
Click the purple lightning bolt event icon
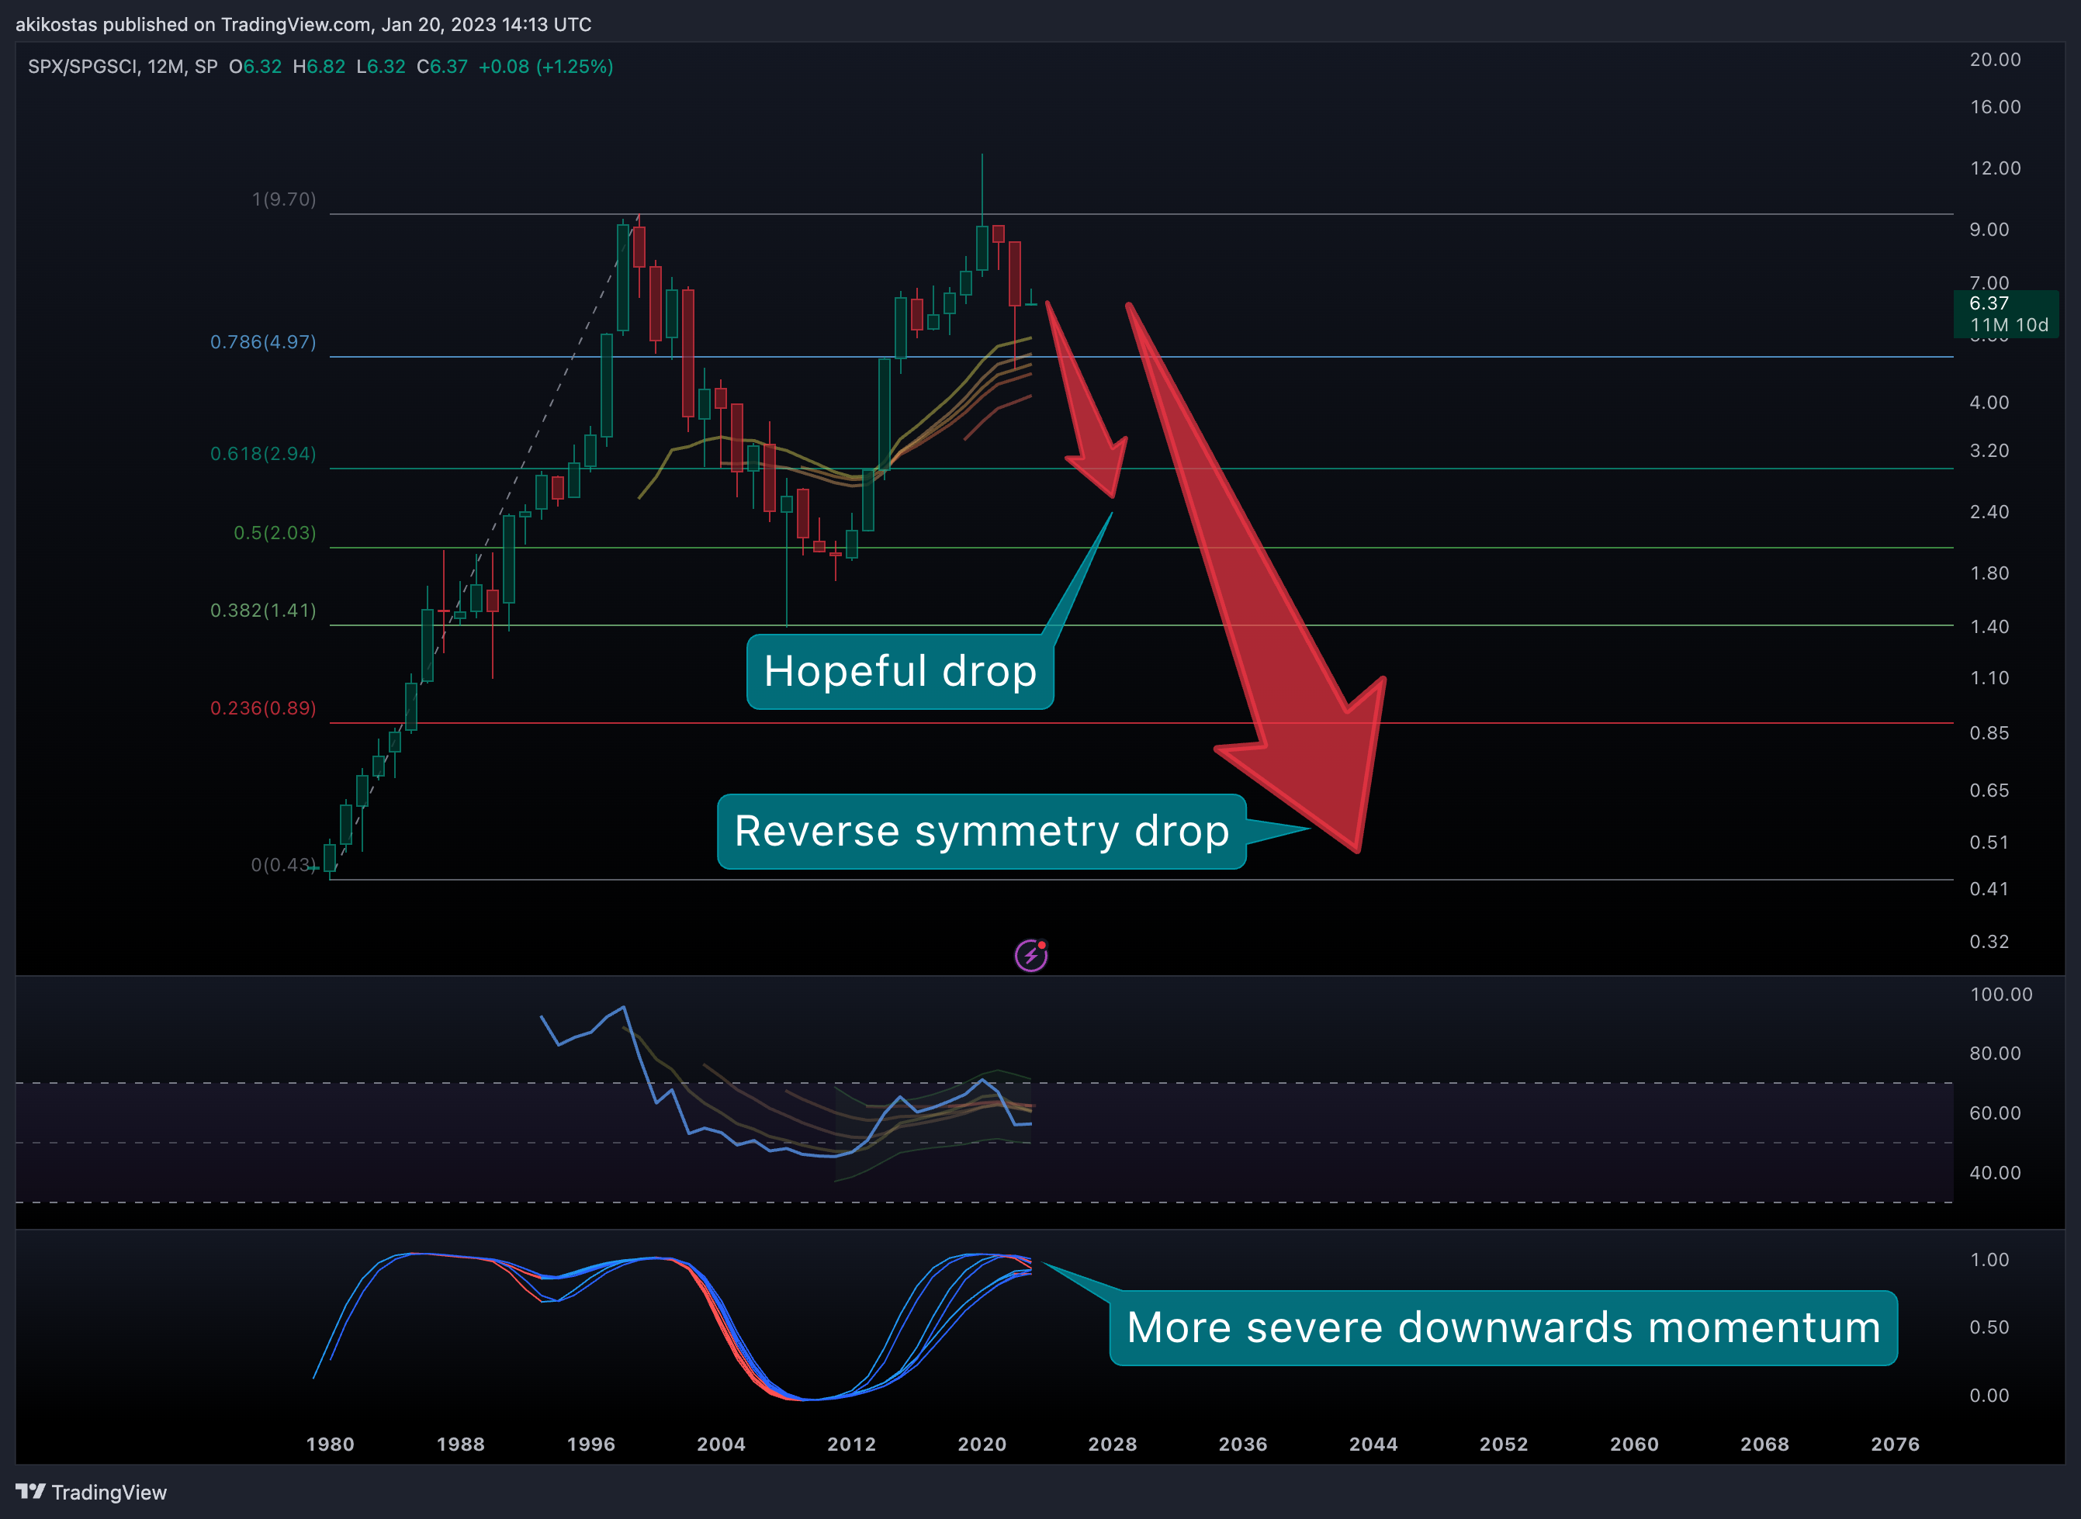[x=1031, y=955]
